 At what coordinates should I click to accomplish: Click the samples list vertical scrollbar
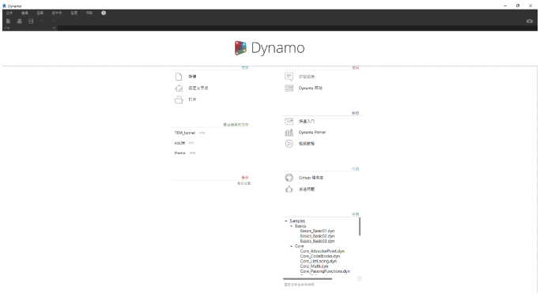coord(360,227)
